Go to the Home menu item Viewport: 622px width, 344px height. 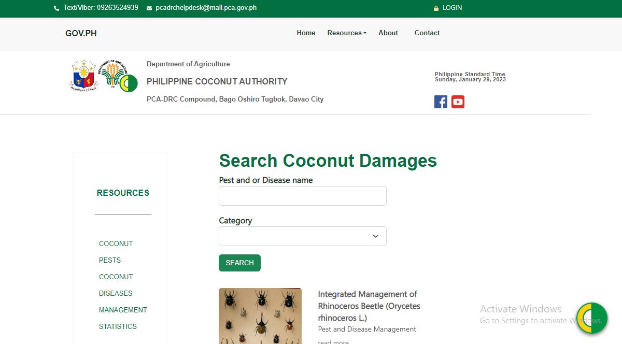click(x=306, y=33)
